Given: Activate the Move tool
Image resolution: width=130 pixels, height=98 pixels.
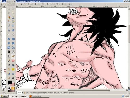Looking at the screenshot, I should click(x=13, y=30).
